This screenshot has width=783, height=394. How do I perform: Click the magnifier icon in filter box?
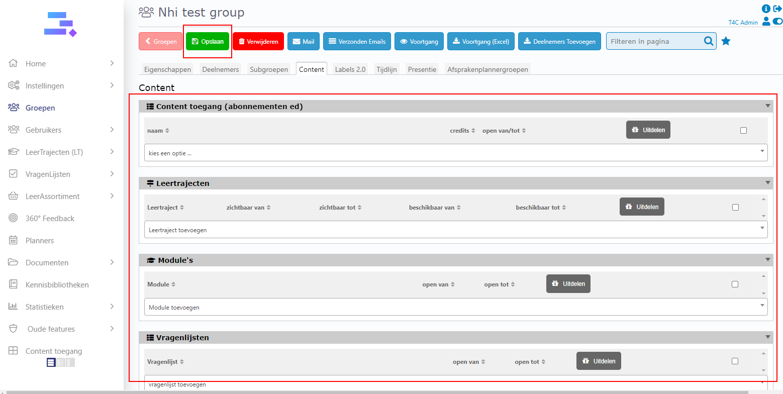click(709, 41)
